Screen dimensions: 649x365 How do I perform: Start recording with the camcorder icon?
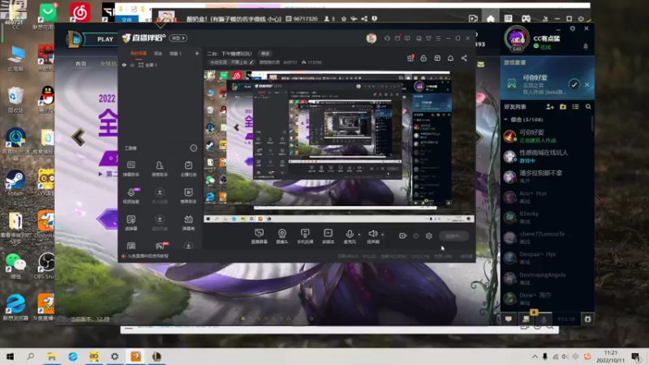tap(402, 236)
